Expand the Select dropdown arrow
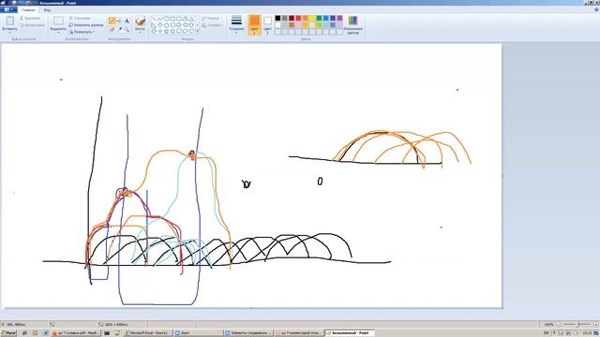Image resolution: width=600 pixels, height=337 pixels. point(58,32)
